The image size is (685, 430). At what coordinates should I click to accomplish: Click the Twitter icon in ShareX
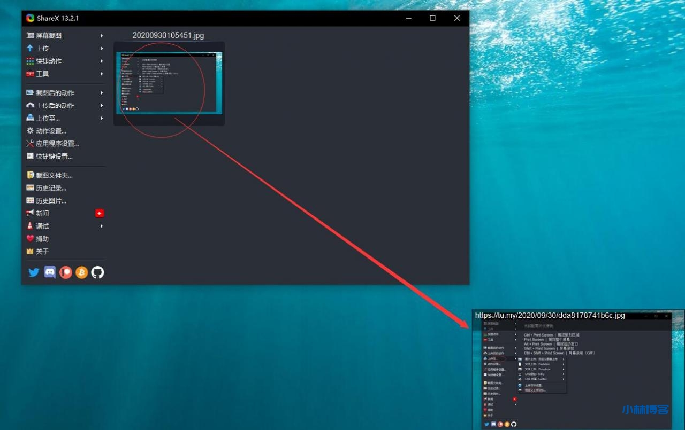click(x=34, y=272)
